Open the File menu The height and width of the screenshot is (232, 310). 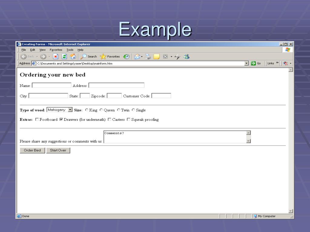click(24, 50)
